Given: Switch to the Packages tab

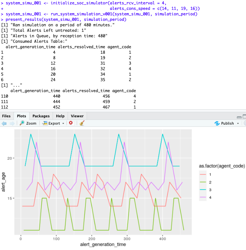Looking at the screenshot, I should pos(41,116).
